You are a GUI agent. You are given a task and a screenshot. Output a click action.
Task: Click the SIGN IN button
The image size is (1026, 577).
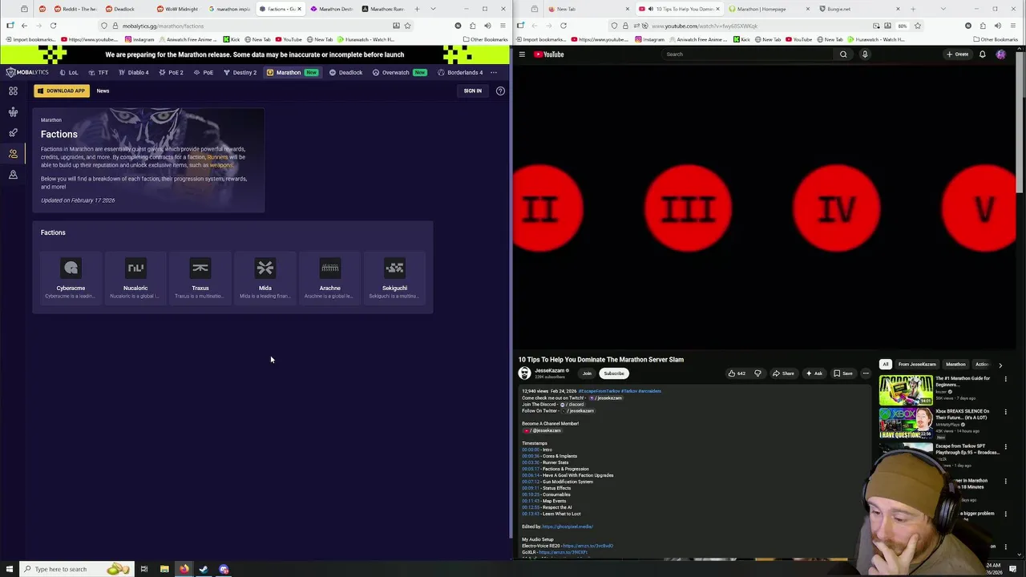coord(472,91)
